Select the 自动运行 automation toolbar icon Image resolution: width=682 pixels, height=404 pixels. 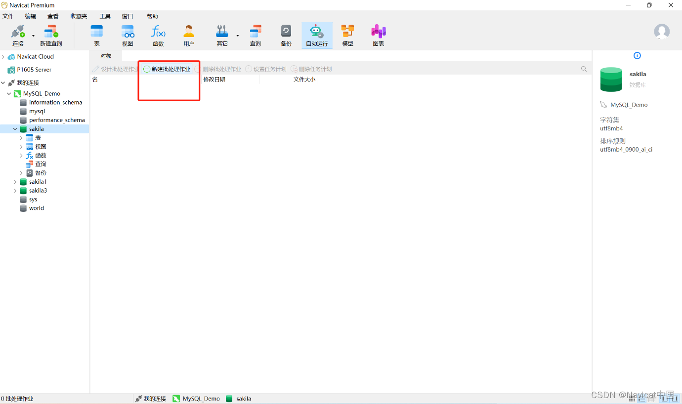[x=317, y=36]
